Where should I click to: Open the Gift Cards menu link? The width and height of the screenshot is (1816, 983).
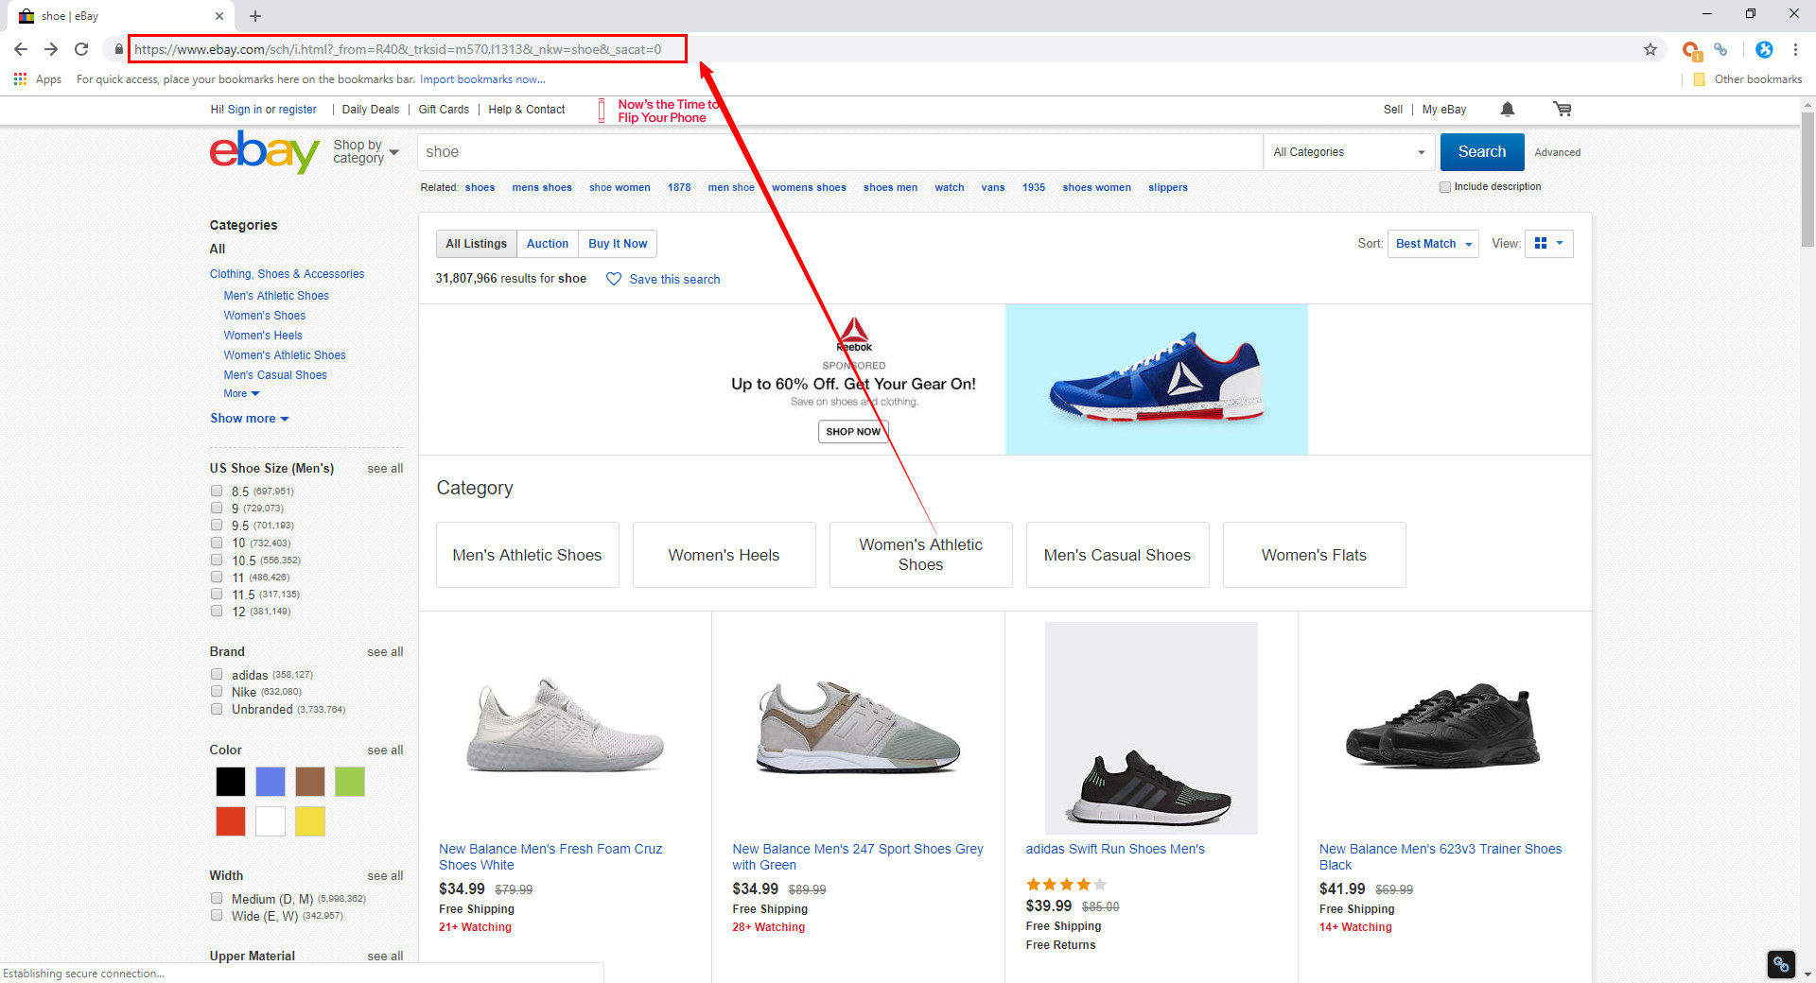444,110
